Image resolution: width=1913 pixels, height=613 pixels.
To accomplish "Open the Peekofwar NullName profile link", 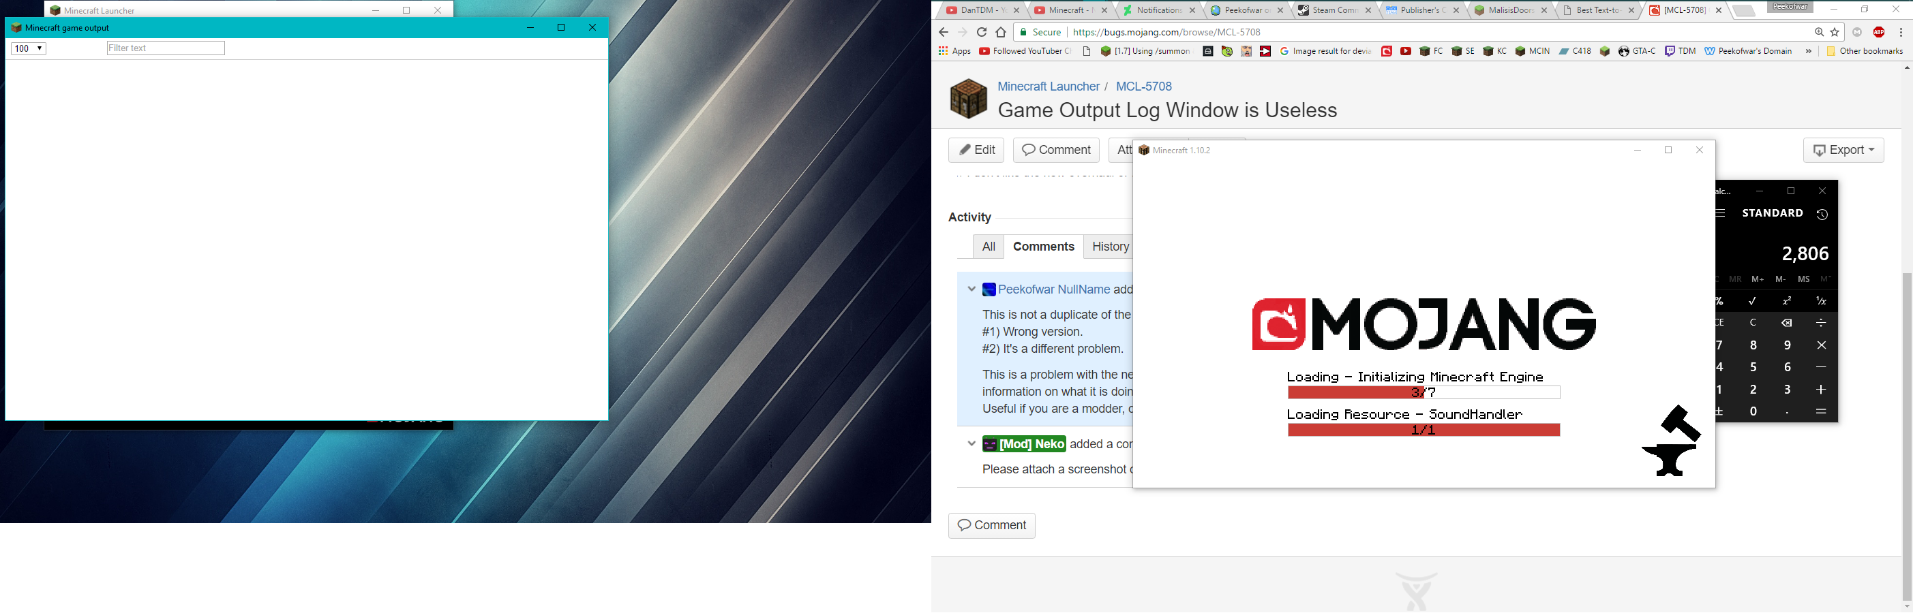I will pyautogui.click(x=1054, y=289).
